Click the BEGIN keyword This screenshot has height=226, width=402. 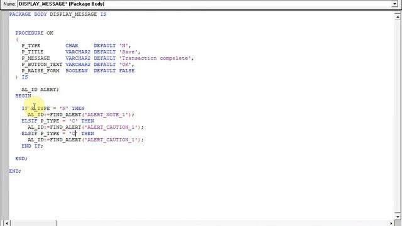pos(23,96)
